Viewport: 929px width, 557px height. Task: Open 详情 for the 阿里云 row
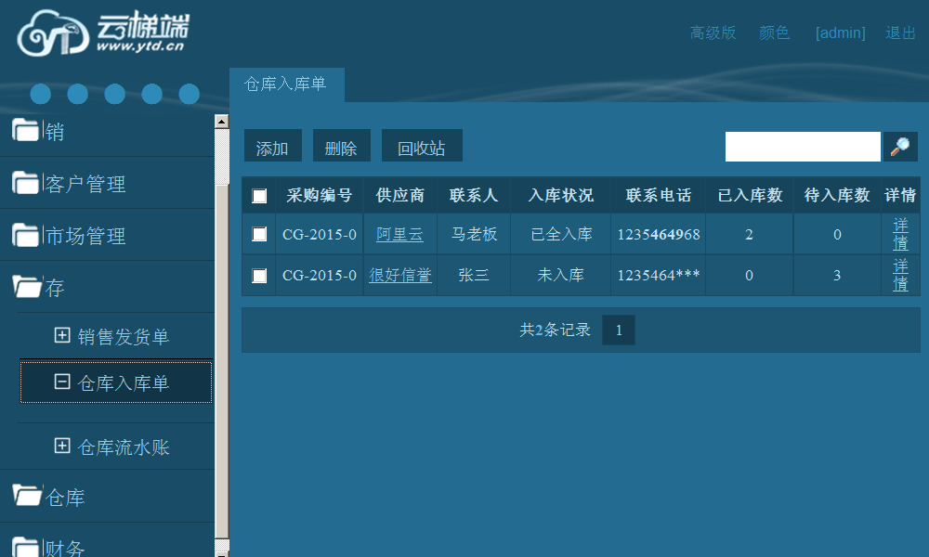coord(900,234)
